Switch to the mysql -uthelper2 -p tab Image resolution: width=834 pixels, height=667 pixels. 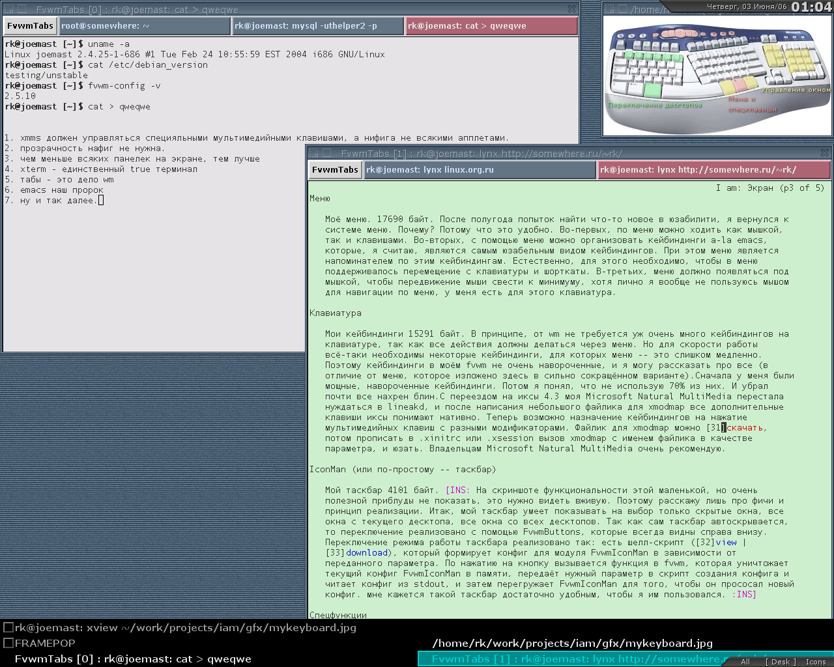(318, 26)
